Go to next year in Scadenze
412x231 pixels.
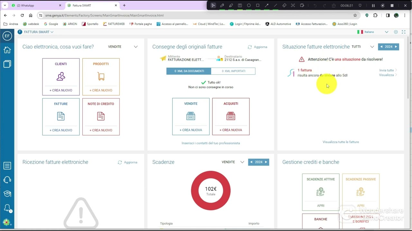point(266,162)
